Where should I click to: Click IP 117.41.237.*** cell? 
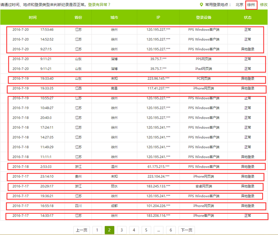(158, 88)
